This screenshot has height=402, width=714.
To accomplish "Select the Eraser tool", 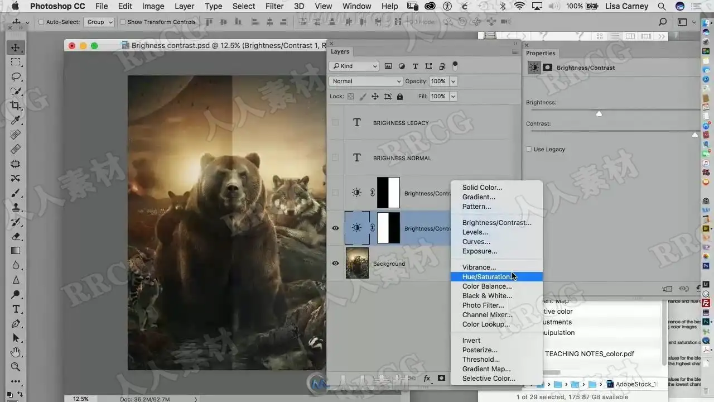I will coord(16,236).
